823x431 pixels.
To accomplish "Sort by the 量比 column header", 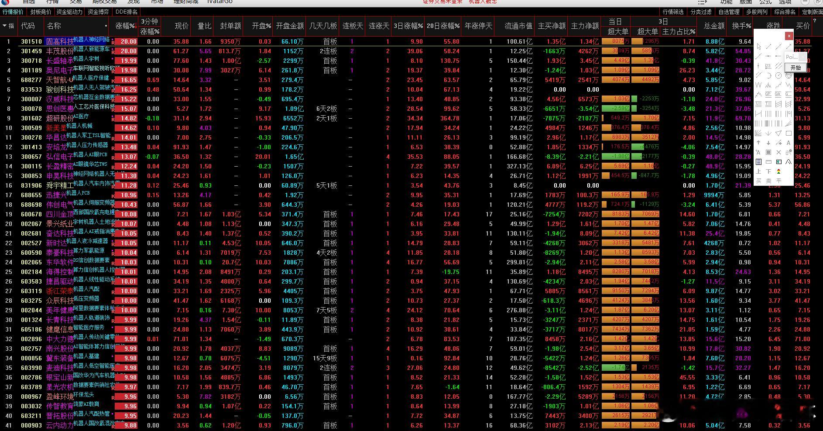I will tap(204, 26).
